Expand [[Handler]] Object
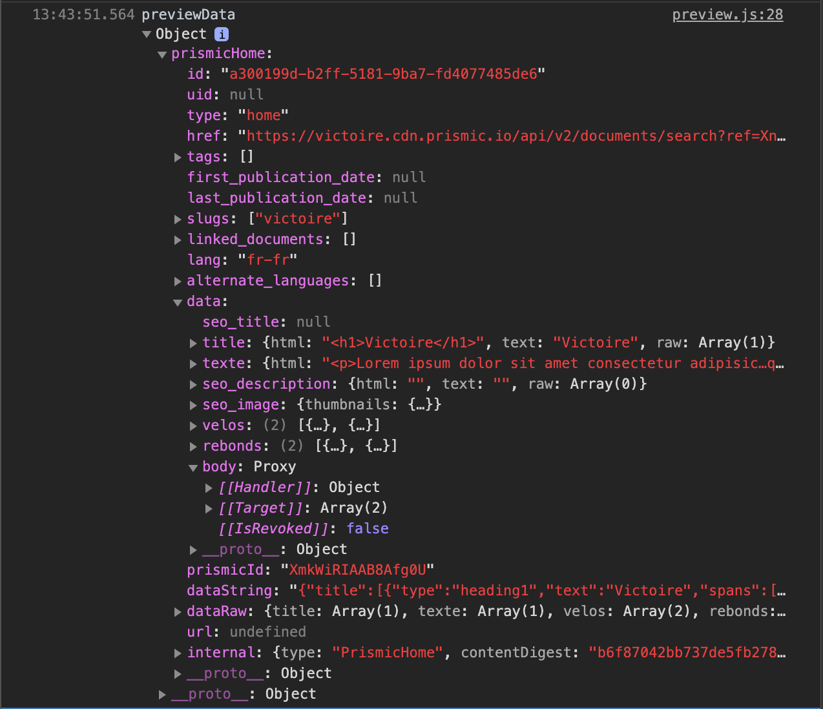 click(209, 488)
